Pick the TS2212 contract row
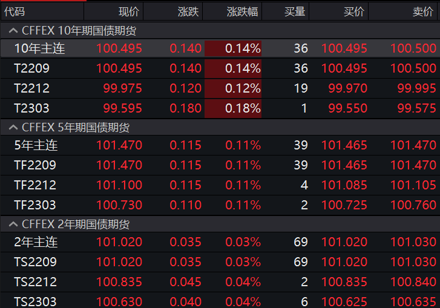This screenshot has width=440, height=308. click(35, 282)
